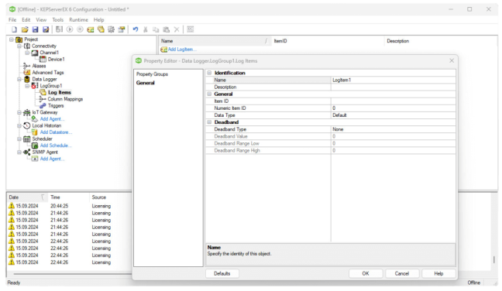Open the Deadband Type None dropdown
Screen dimensions: 502x291
pos(393,129)
